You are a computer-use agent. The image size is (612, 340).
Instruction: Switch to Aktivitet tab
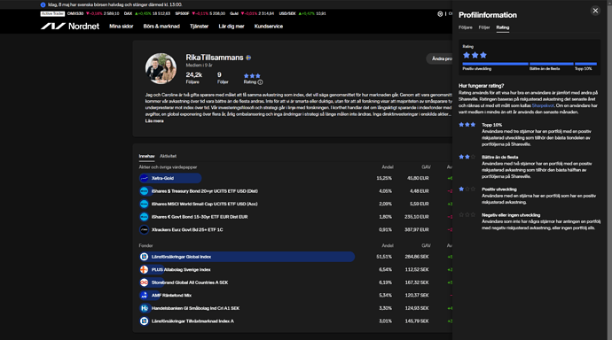[169, 156]
